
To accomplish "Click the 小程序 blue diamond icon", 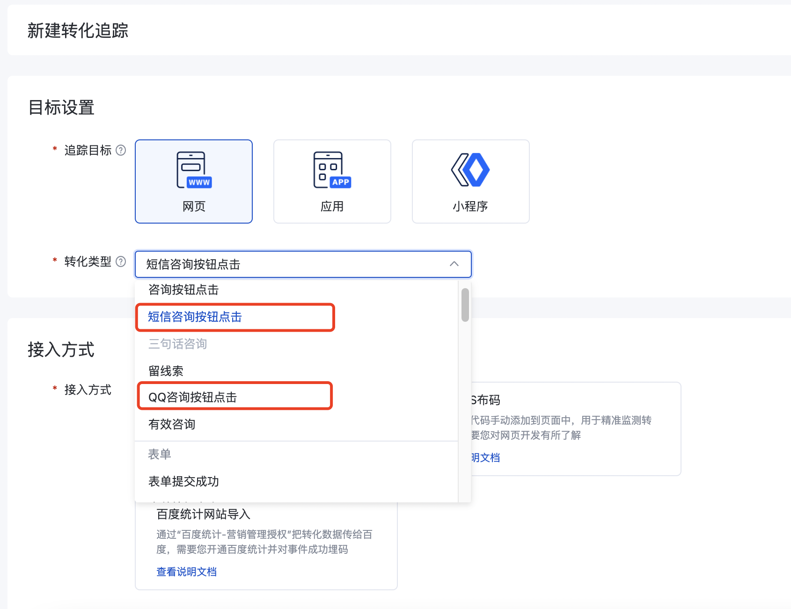I will tap(470, 170).
